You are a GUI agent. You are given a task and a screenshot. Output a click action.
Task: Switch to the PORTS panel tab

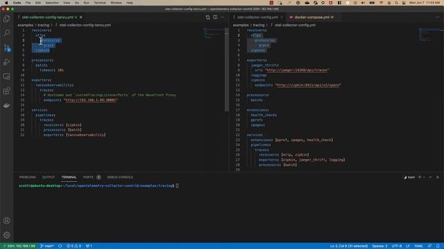click(x=88, y=177)
